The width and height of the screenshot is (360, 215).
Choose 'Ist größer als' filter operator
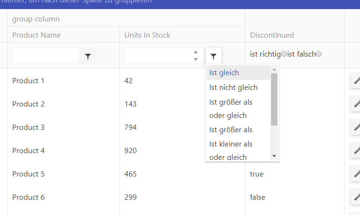[231, 129]
